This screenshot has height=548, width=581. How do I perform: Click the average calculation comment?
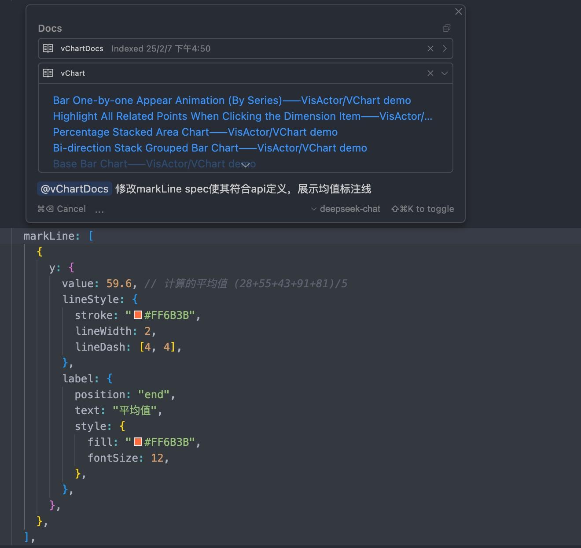point(246,283)
